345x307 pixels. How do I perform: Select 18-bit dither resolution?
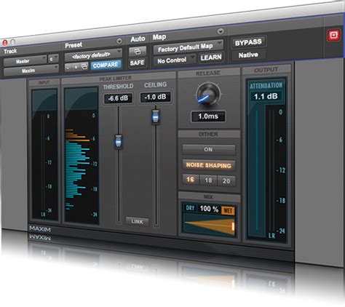click(208, 180)
